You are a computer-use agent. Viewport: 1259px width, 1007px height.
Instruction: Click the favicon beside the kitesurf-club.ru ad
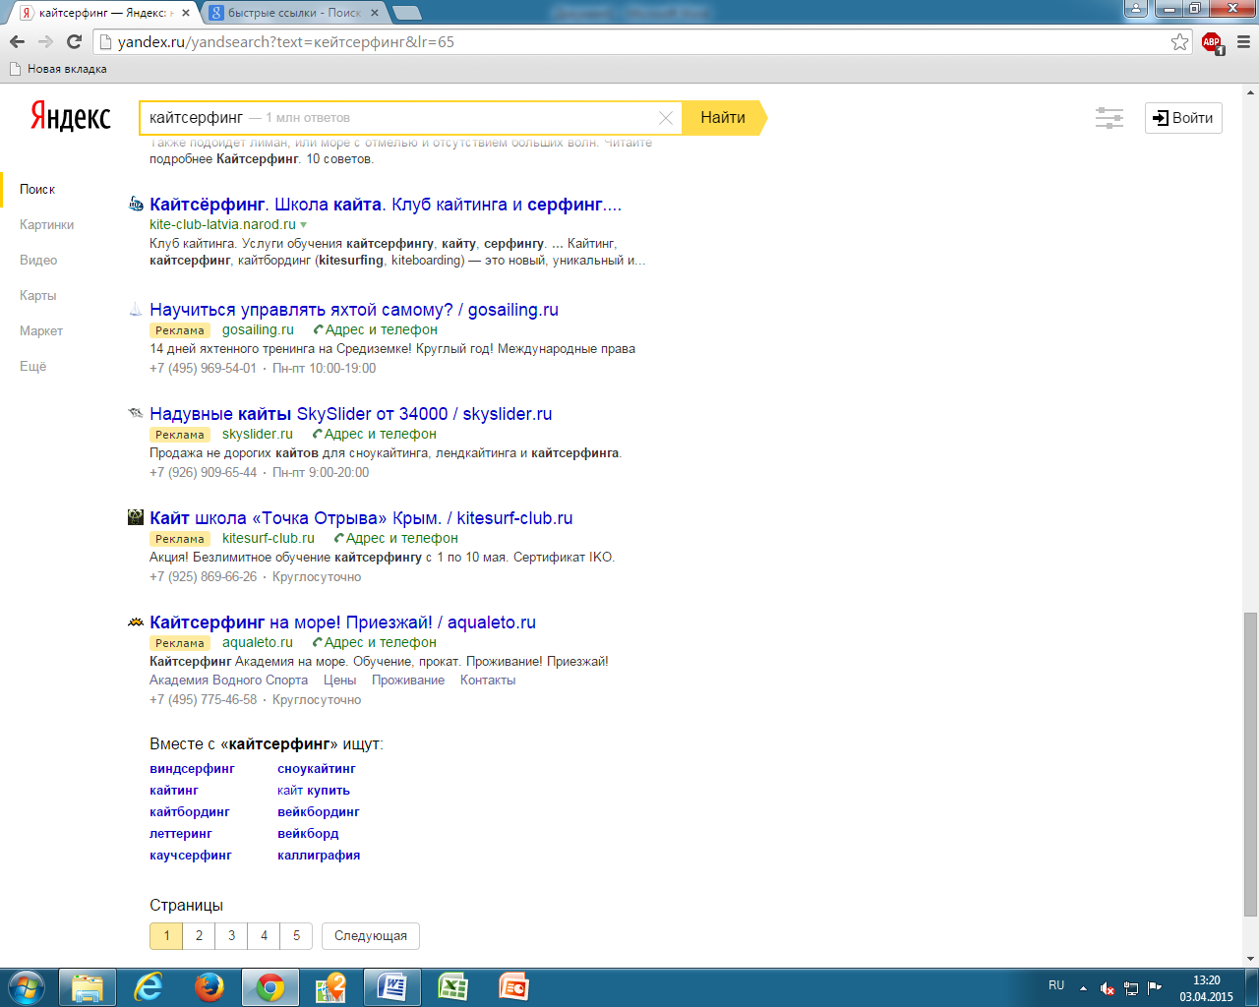pos(137,517)
